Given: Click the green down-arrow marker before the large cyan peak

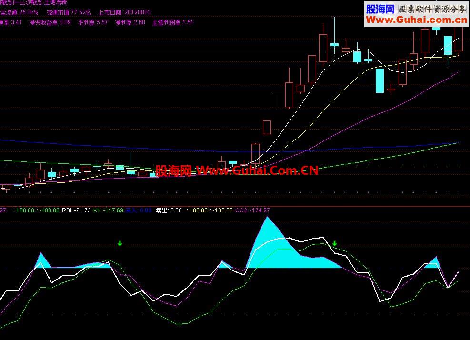Looking at the screenshot, I should (x=120, y=243).
